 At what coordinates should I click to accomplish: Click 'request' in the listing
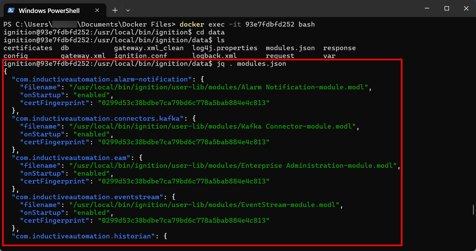(x=280, y=56)
